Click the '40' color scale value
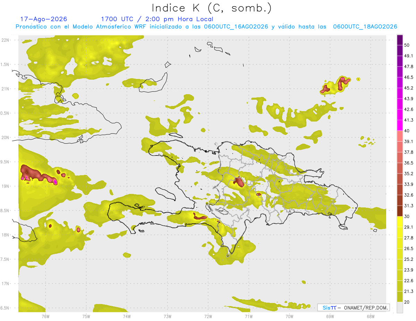Viewport: 416px width, 321px height. click(407, 131)
